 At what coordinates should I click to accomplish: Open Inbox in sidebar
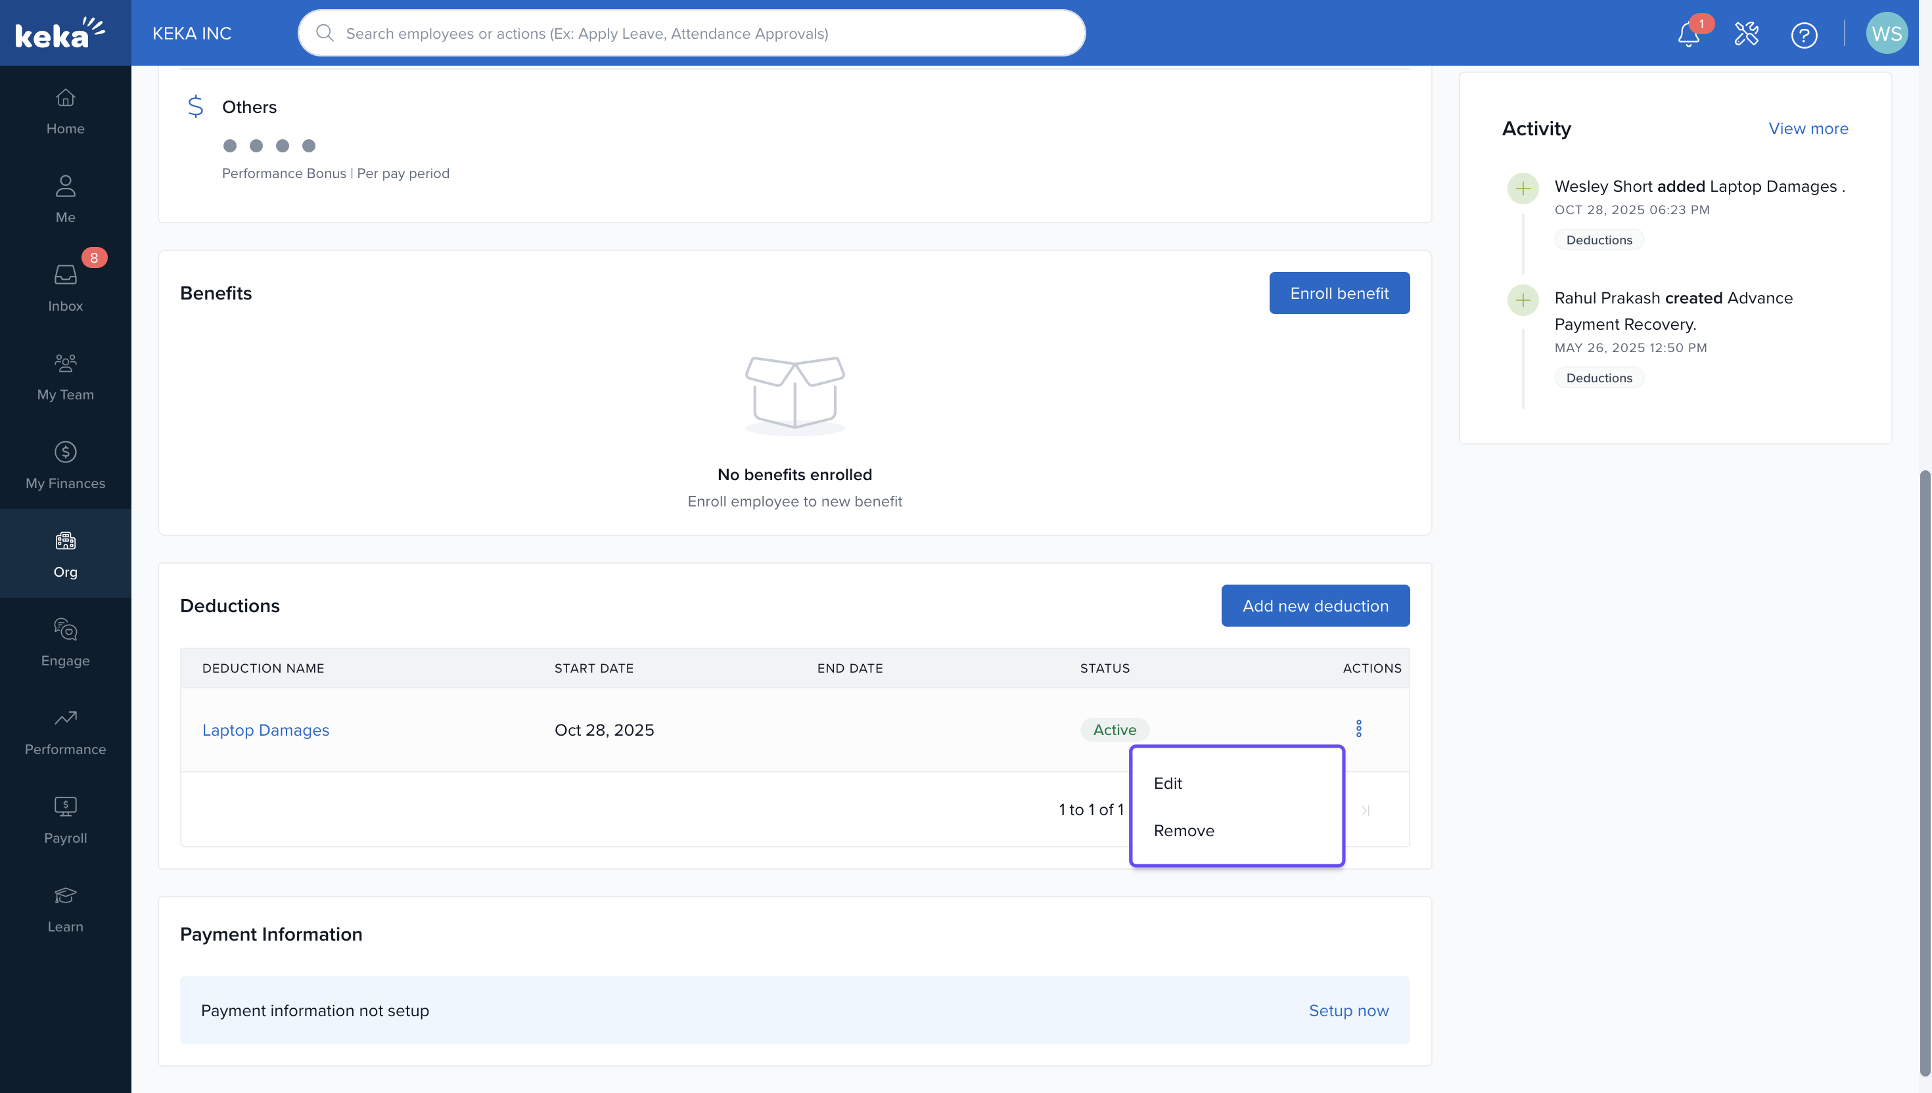(x=65, y=288)
